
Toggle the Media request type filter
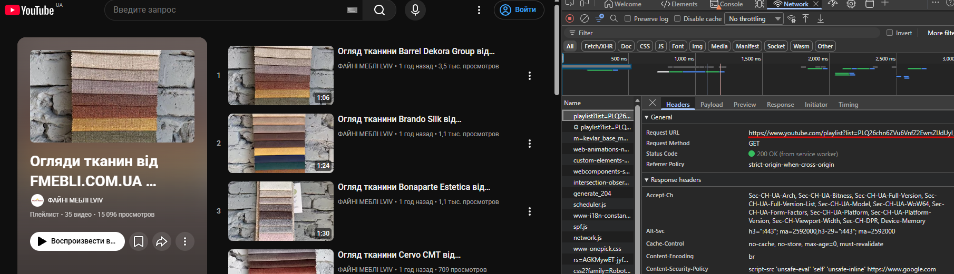point(719,46)
